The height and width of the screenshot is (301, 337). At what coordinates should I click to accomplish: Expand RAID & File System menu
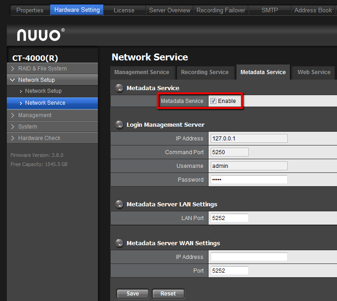42,69
